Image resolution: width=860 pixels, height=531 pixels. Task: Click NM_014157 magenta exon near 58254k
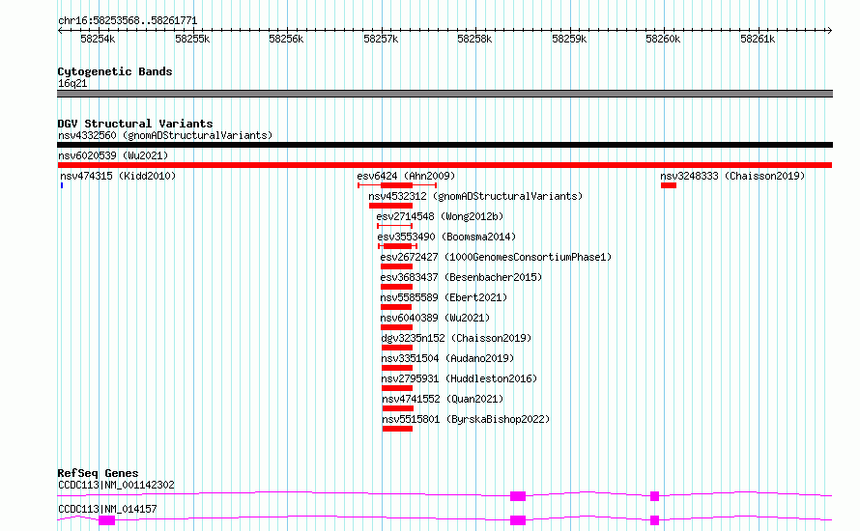tap(106, 520)
